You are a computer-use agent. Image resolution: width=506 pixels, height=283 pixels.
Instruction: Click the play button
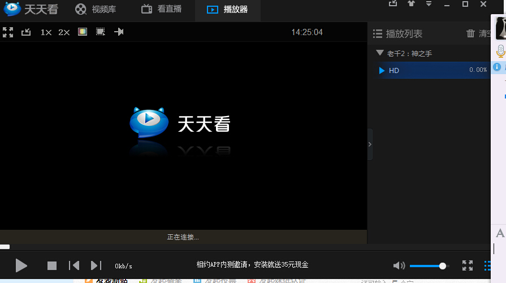(21, 265)
